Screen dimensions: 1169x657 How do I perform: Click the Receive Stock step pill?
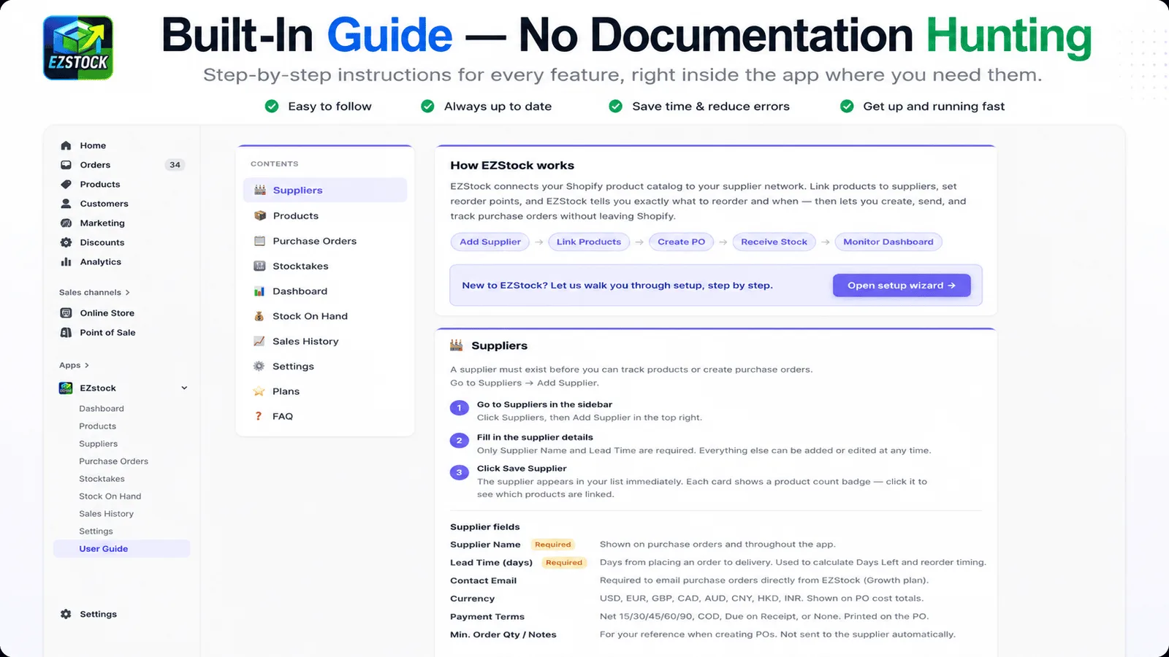[x=774, y=242]
